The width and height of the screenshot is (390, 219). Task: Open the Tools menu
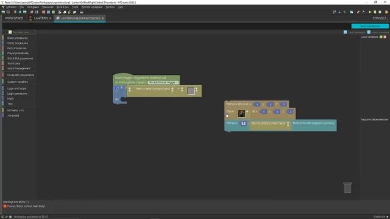coord(75,7)
